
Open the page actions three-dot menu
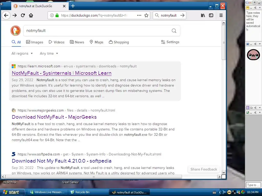coord(139,15)
